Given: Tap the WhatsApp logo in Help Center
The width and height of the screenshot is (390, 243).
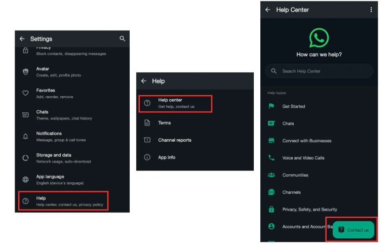Looking at the screenshot, I should pos(319,38).
